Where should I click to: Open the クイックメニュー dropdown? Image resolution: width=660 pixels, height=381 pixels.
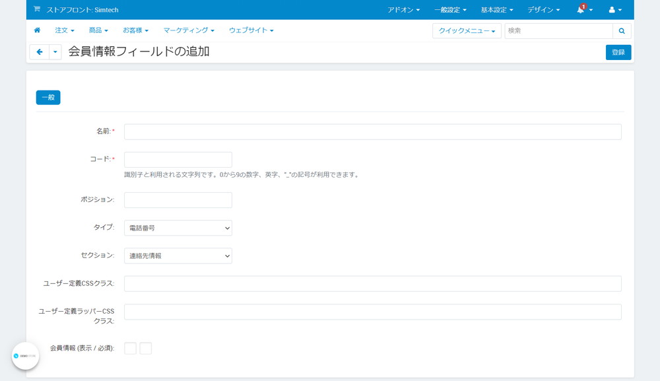pos(467,31)
